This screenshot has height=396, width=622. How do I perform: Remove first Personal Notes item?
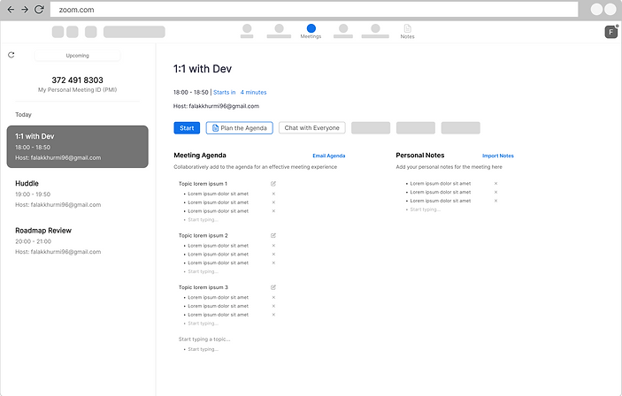click(495, 184)
